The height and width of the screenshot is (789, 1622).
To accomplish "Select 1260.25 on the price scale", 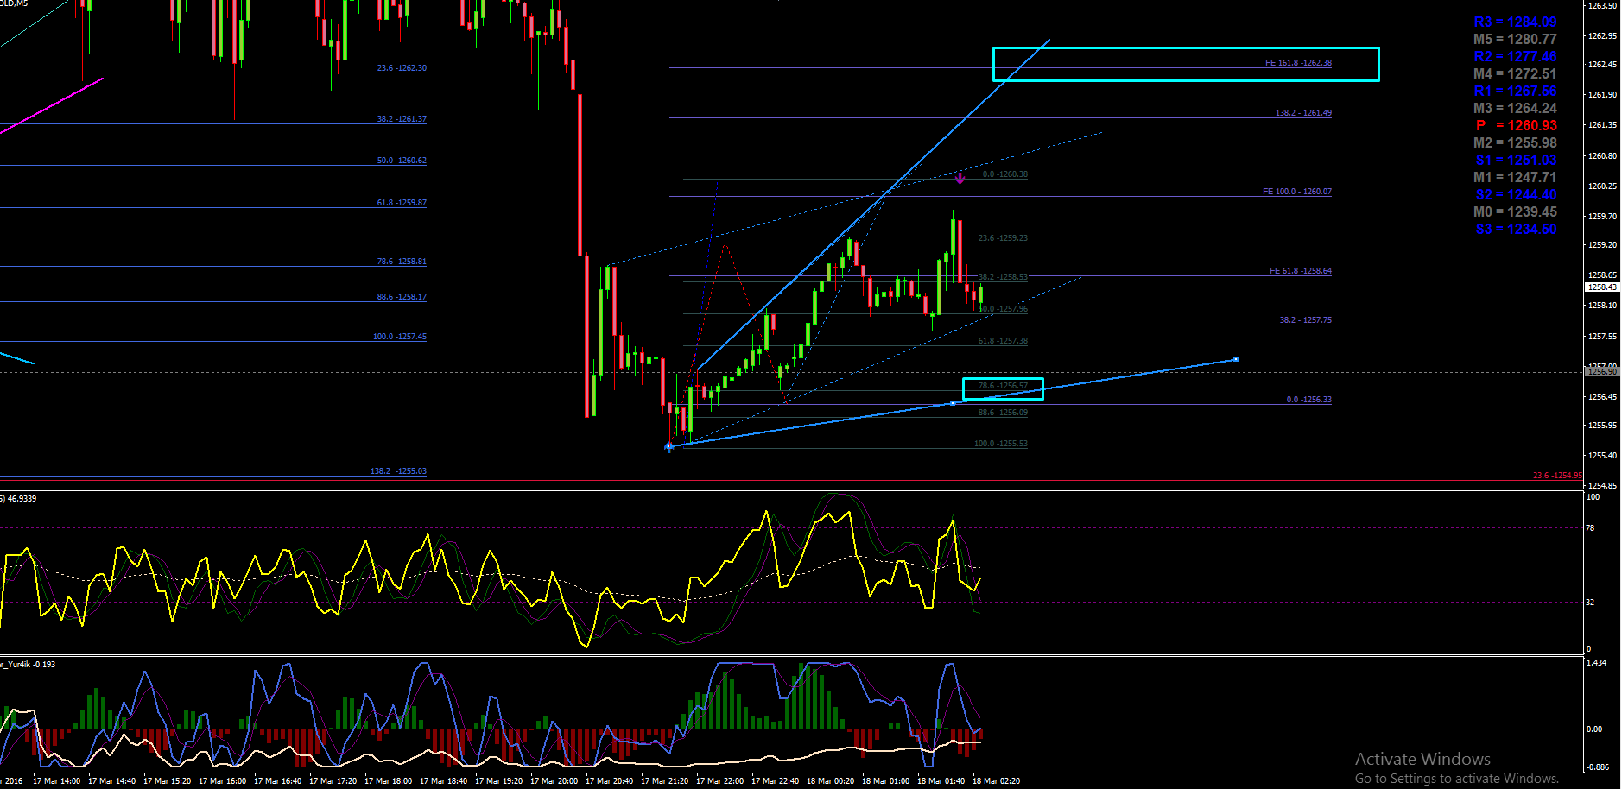I will tap(1602, 186).
